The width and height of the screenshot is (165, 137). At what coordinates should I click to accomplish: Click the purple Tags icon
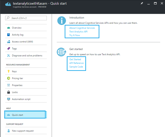tap(9, 49)
